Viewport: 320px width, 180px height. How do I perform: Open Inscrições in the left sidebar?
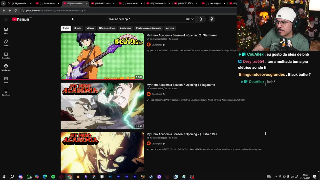coord(6,55)
